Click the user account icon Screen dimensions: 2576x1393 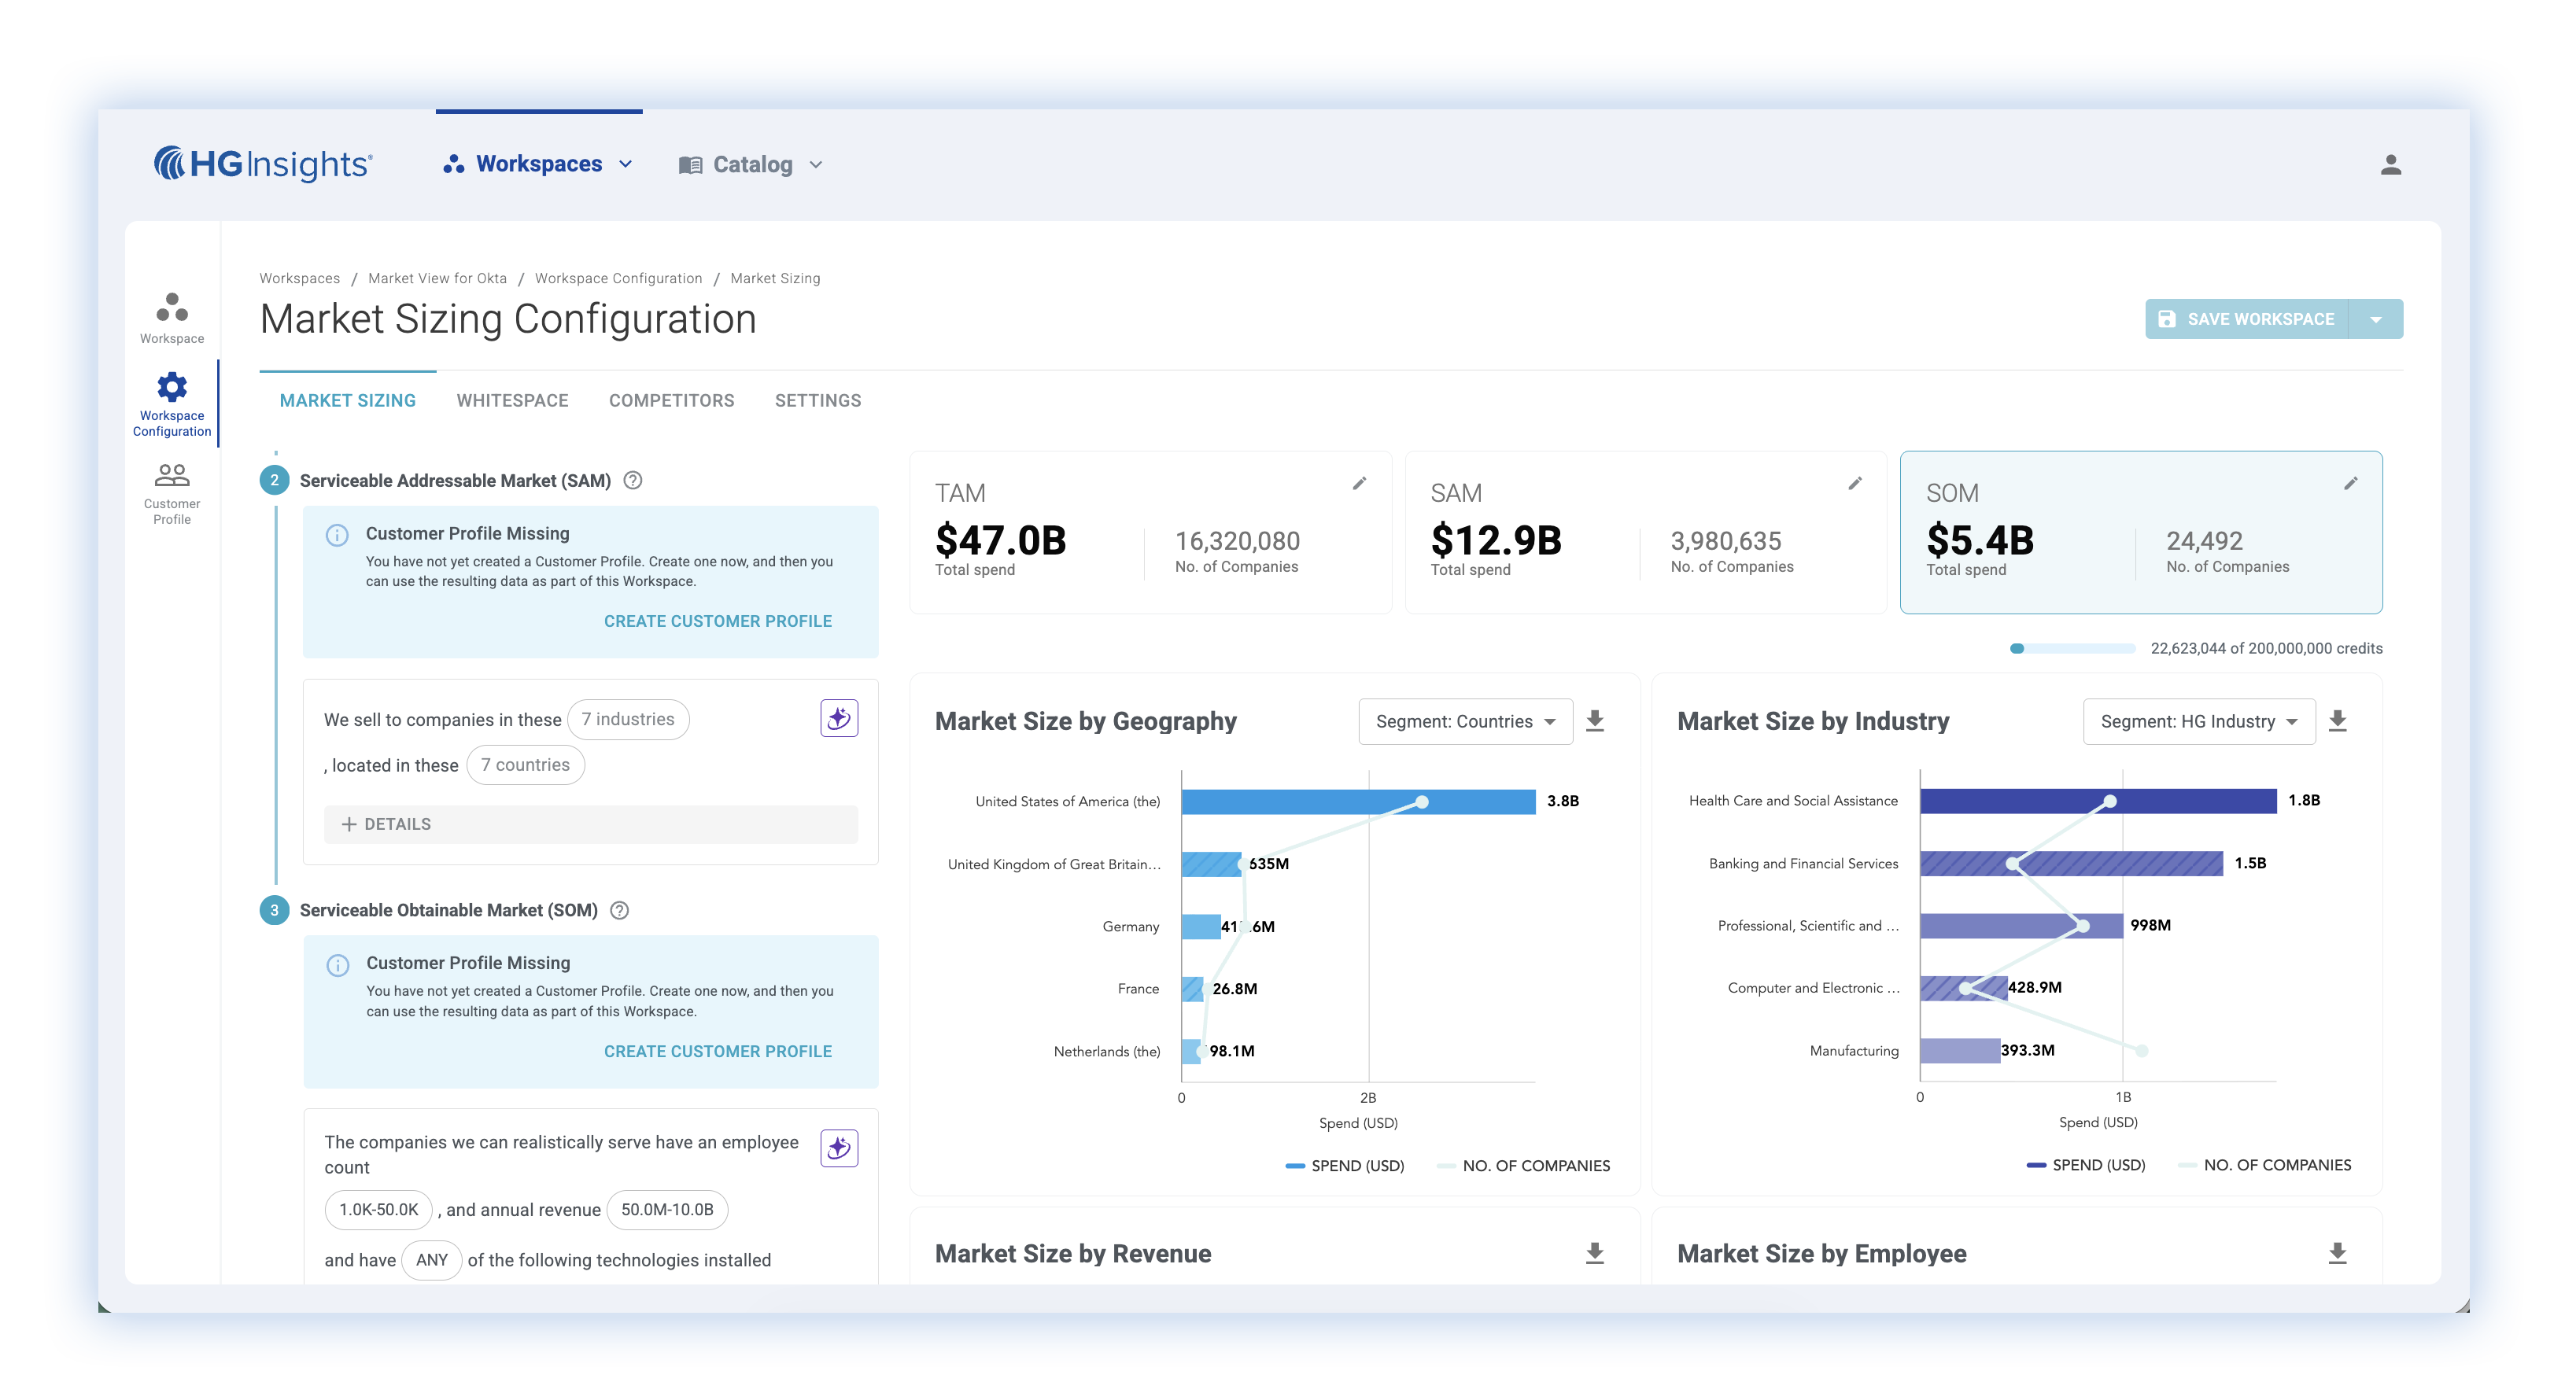pyautogui.click(x=2390, y=165)
